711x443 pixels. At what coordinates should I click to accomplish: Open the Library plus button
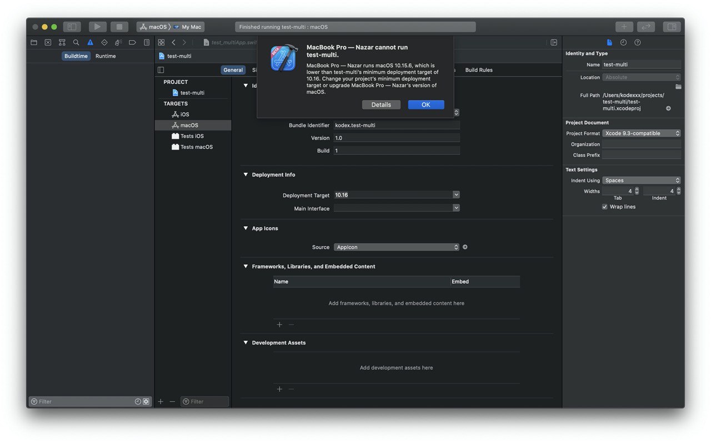(x=624, y=27)
